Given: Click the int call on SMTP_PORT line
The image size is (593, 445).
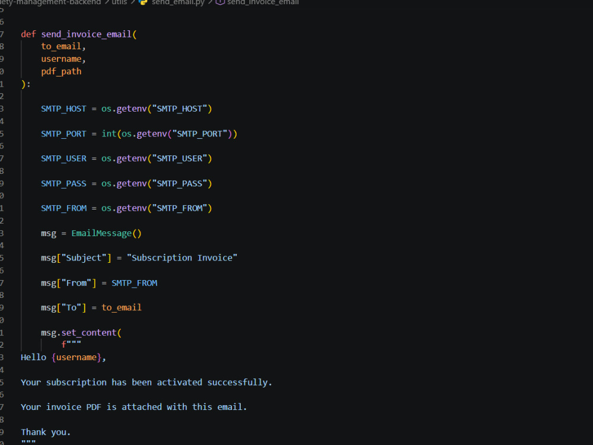Looking at the screenshot, I should [109, 134].
